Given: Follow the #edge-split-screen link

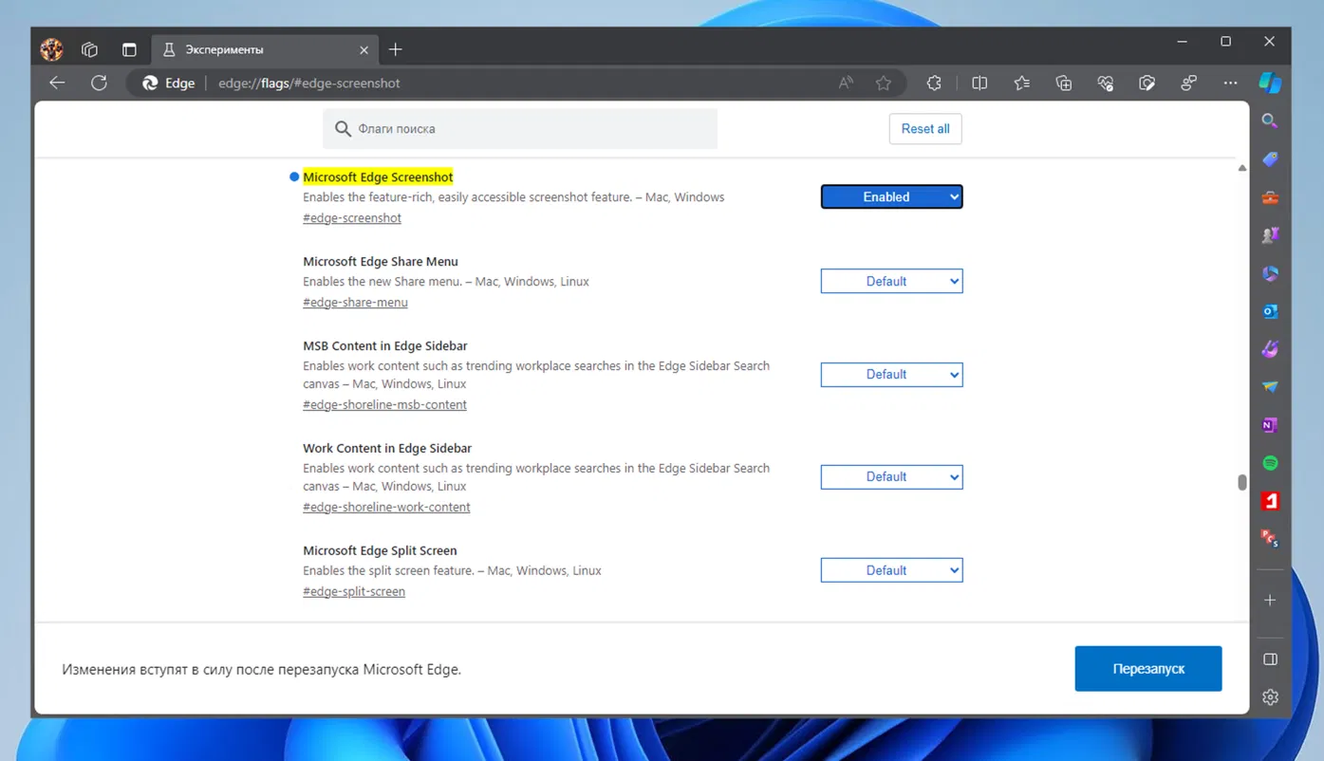Looking at the screenshot, I should 354,592.
